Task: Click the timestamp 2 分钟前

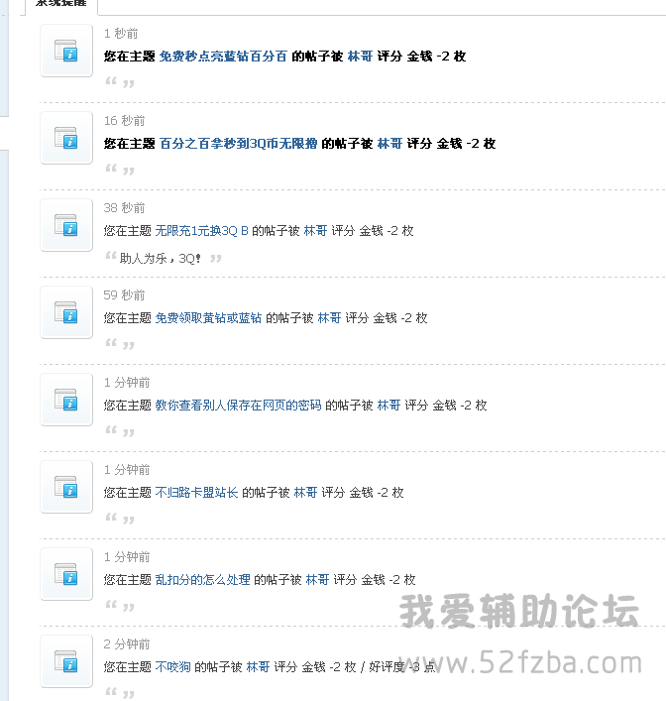Action: [127, 644]
